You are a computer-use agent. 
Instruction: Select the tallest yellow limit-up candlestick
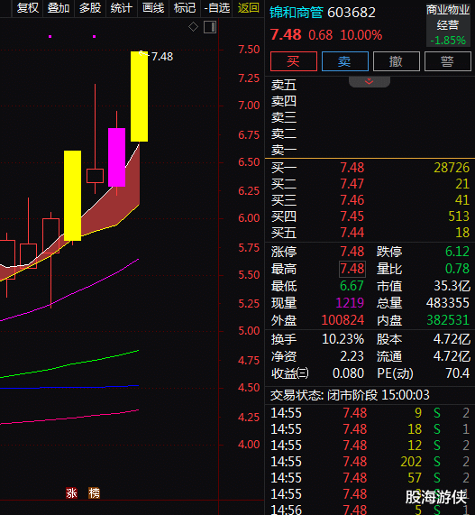pos(139,97)
